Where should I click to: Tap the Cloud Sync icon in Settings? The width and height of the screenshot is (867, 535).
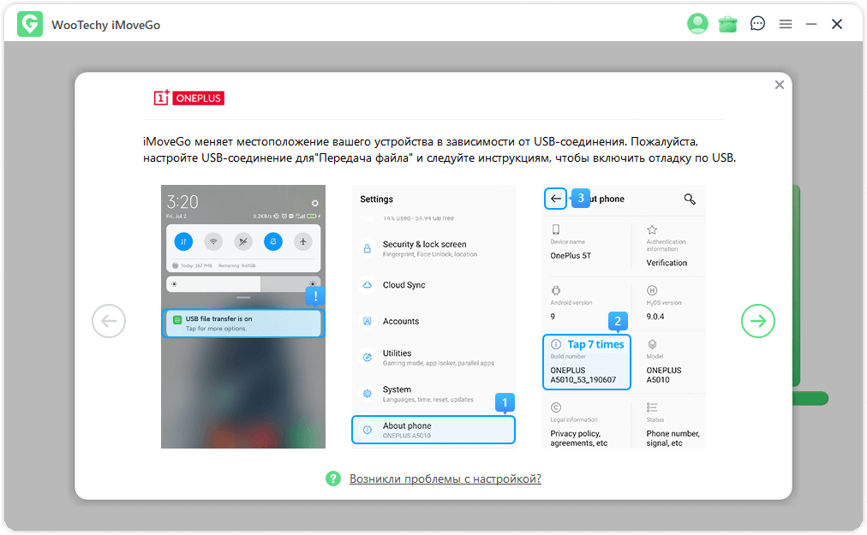pyautogui.click(x=368, y=283)
